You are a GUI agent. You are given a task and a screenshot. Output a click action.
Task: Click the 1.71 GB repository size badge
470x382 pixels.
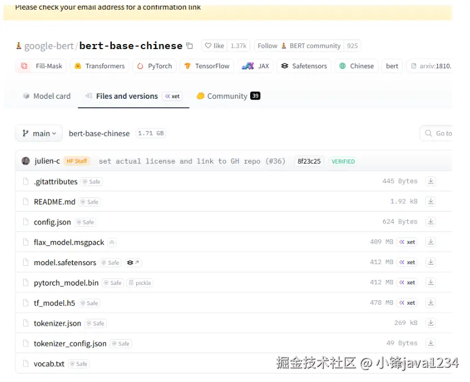coord(151,133)
